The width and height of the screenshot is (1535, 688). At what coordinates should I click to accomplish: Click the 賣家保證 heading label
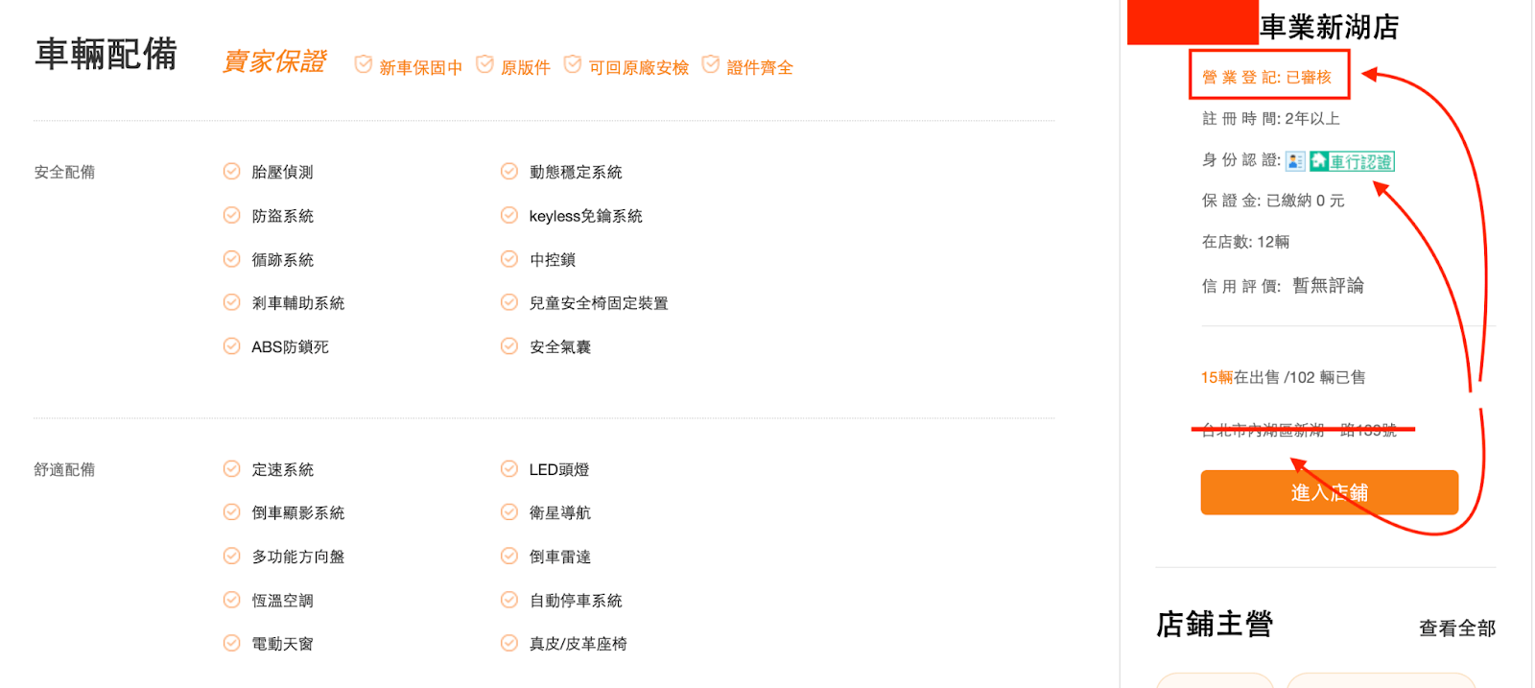point(274,61)
